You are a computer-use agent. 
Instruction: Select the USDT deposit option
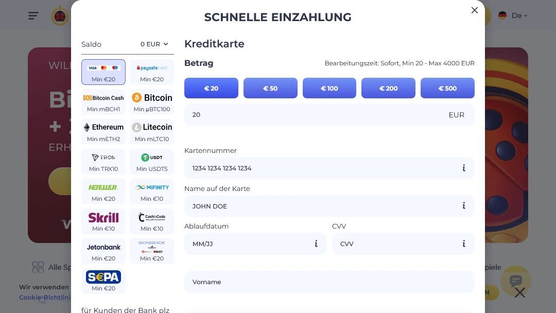pyautogui.click(x=152, y=162)
